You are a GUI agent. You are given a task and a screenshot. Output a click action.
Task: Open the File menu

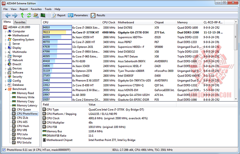[x=6, y=9]
